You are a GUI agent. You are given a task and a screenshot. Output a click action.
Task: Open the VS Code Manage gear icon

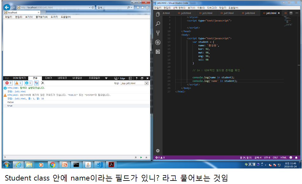pyautogui.click(x=158, y=150)
